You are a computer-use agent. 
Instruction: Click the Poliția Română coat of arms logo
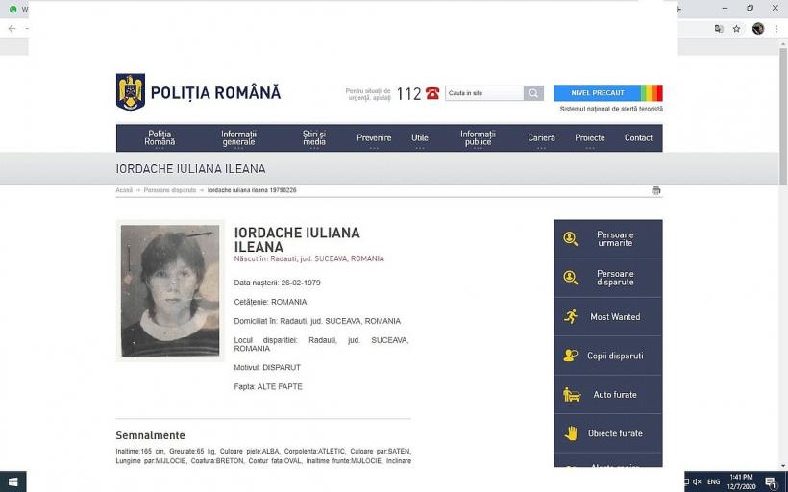[131, 92]
